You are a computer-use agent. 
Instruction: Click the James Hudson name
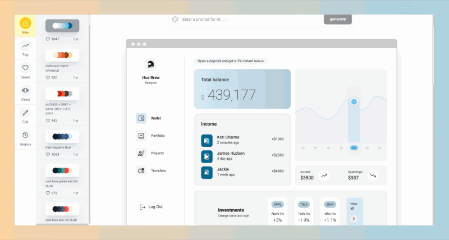click(231, 153)
